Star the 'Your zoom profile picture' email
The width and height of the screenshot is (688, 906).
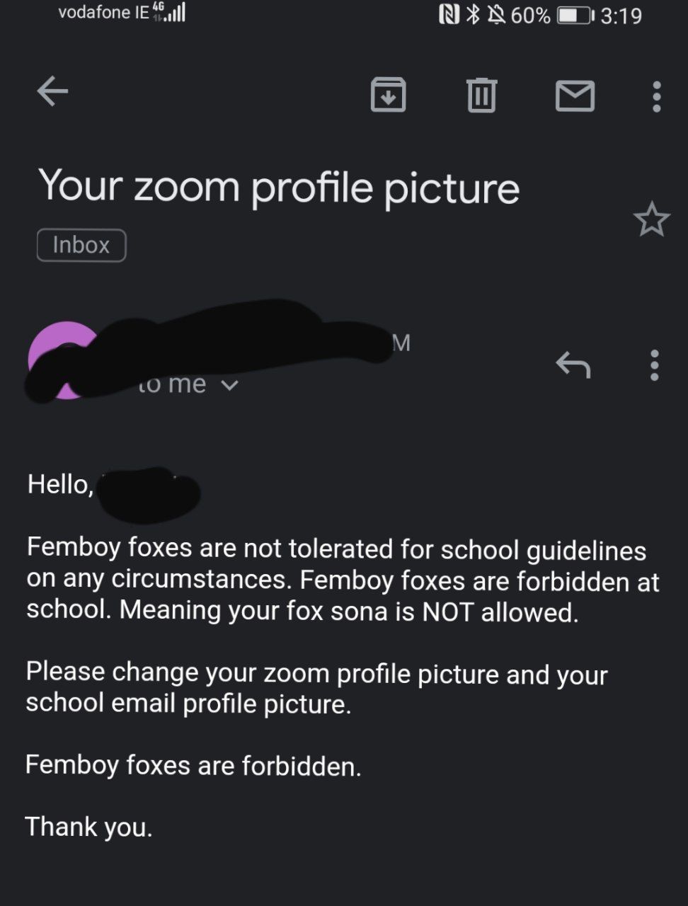tap(651, 219)
